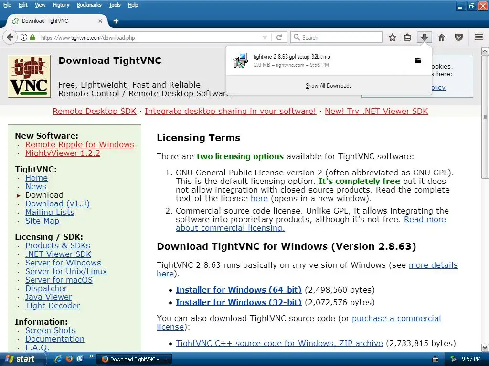Open Server for macOS link
The height and width of the screenshot is (366, 489).
coord(59,280)
